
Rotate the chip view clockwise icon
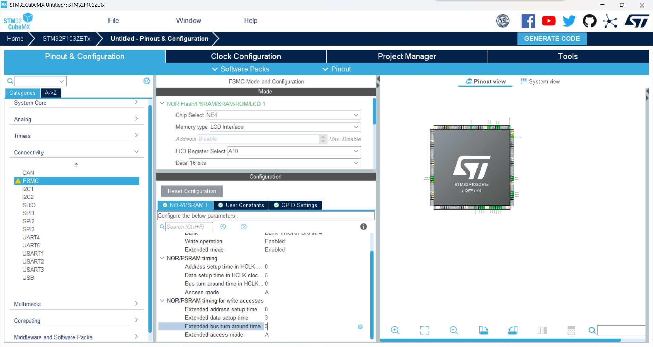483,330
